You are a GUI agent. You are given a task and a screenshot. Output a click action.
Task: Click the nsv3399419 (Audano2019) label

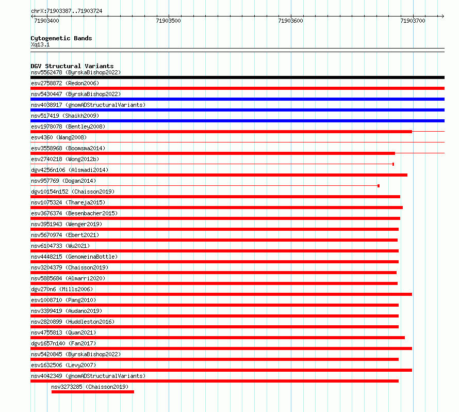tap(67, 311)
